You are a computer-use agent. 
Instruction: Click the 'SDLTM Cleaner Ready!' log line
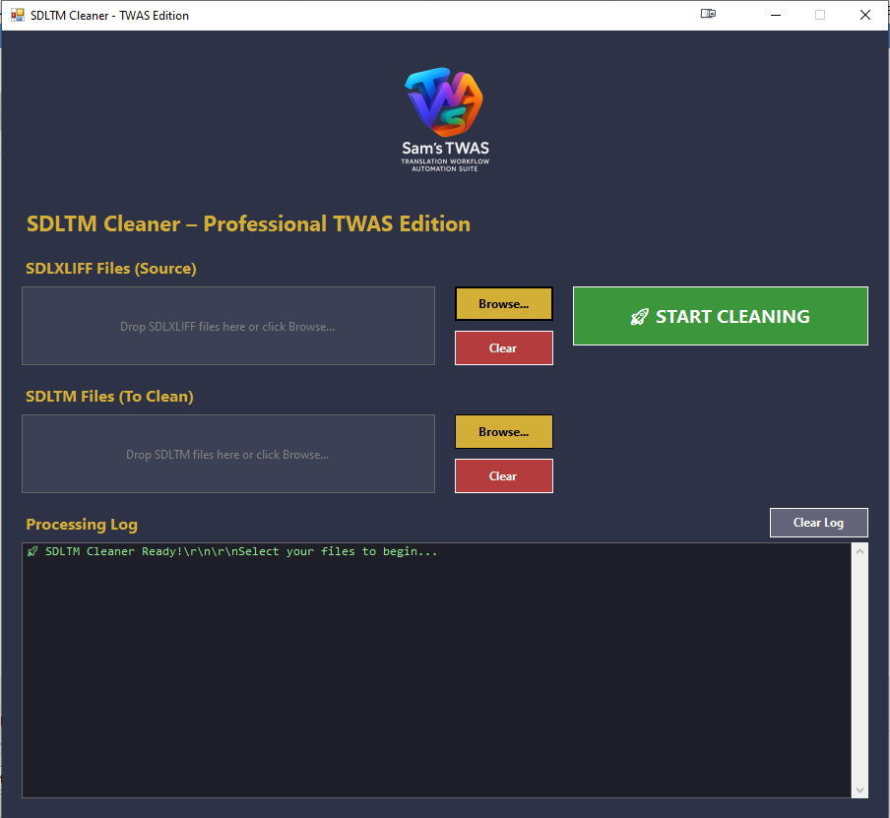pyautogui.click(x=232, y=551)
